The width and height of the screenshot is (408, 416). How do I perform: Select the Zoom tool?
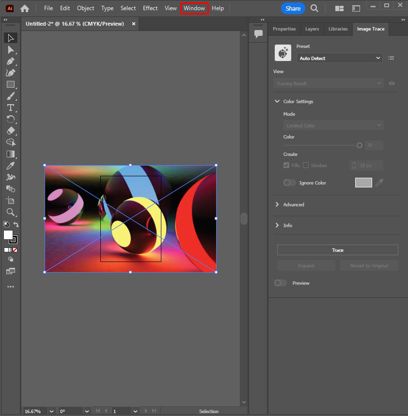(10, 212)
